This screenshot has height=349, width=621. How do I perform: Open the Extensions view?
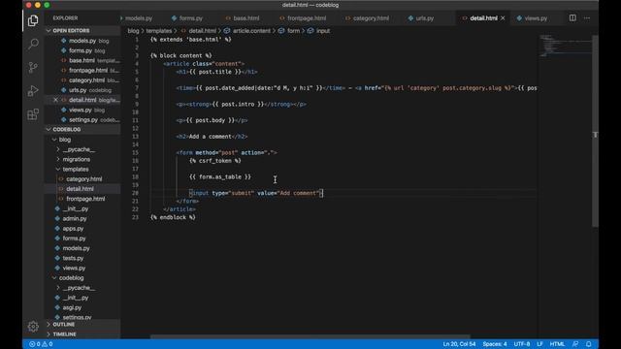coord(33,114)
